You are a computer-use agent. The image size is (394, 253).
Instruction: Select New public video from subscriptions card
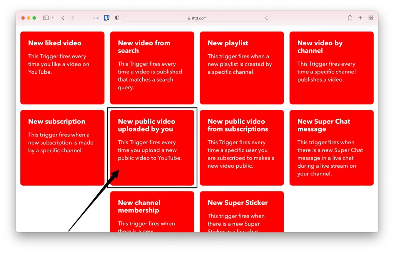click(242, 148)
